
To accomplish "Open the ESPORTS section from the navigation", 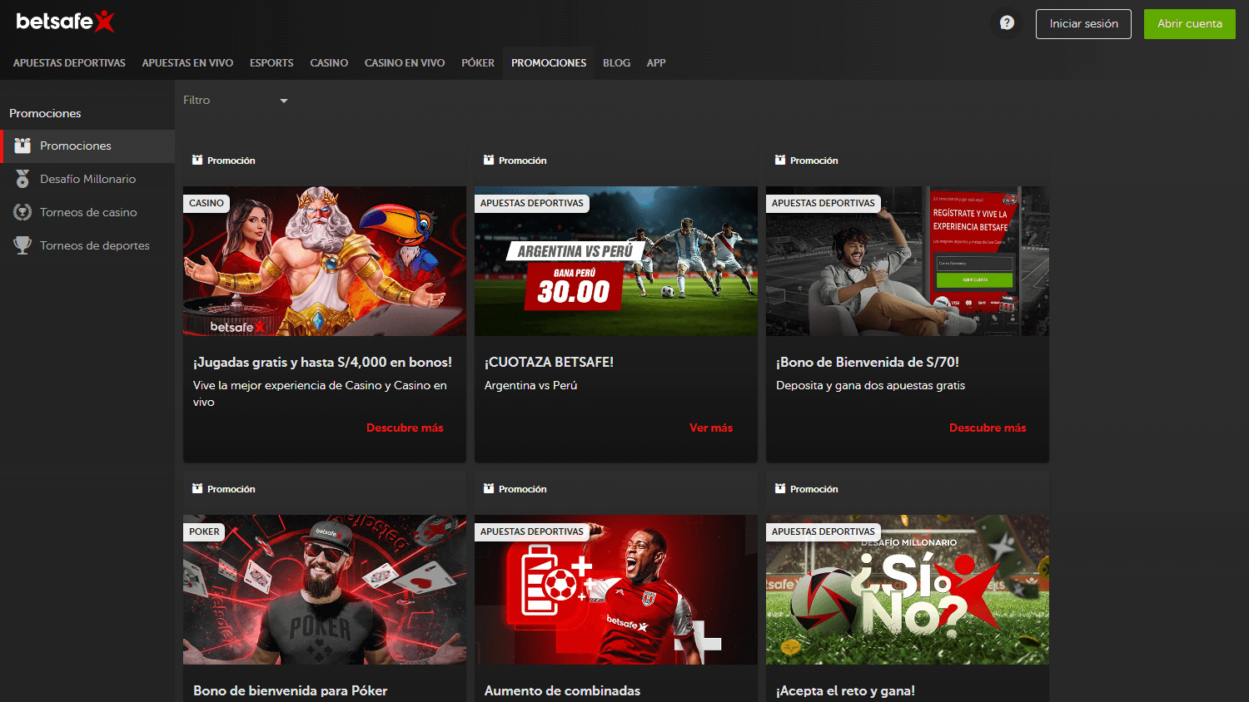I will pyautogui.click(x=271, y=62).
